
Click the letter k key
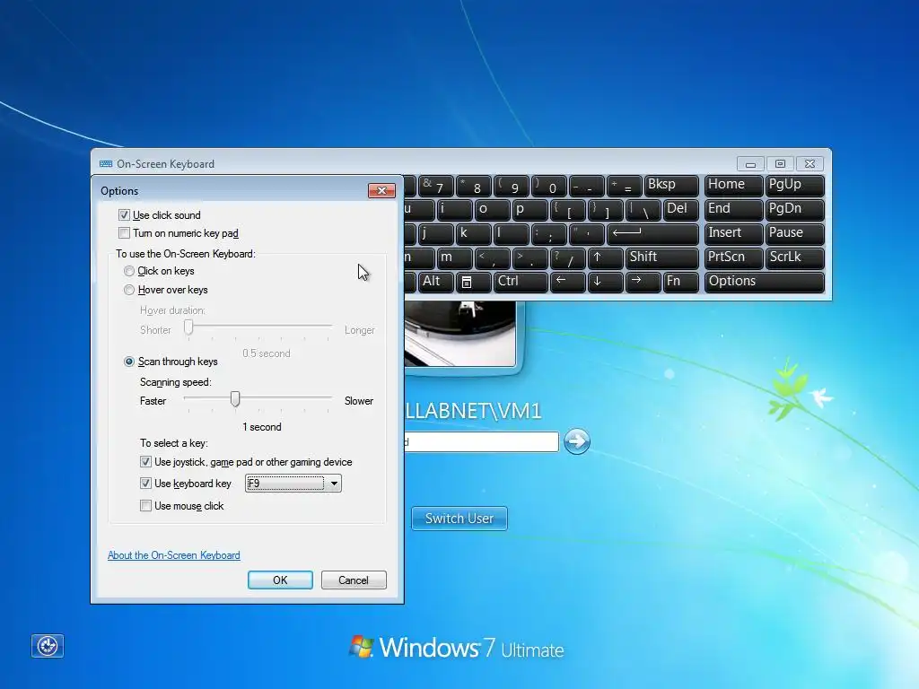point(474,233)
